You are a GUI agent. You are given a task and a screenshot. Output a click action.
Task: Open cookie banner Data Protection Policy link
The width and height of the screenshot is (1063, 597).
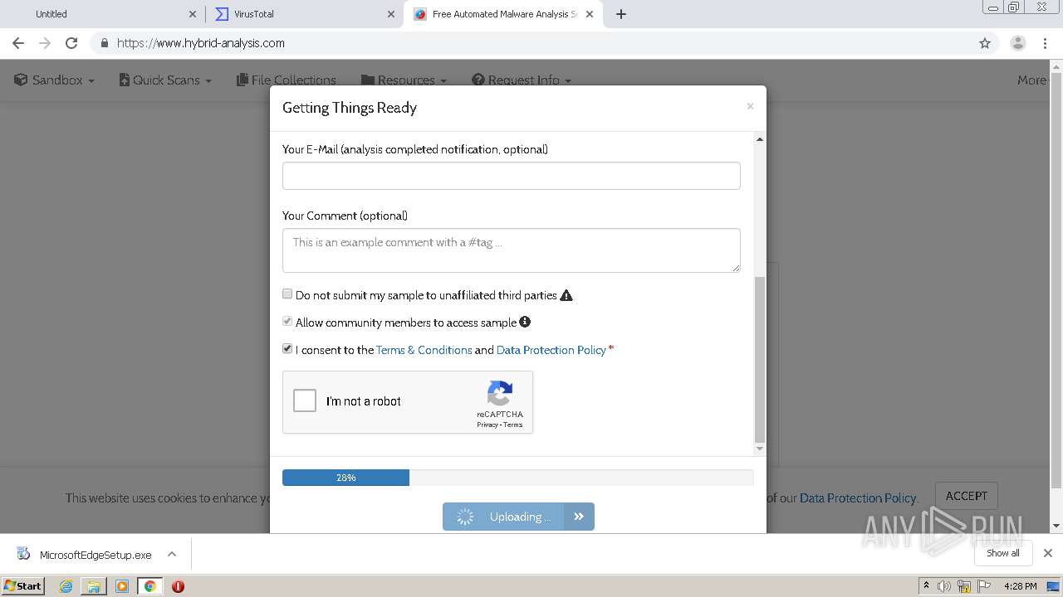(857, 498)
